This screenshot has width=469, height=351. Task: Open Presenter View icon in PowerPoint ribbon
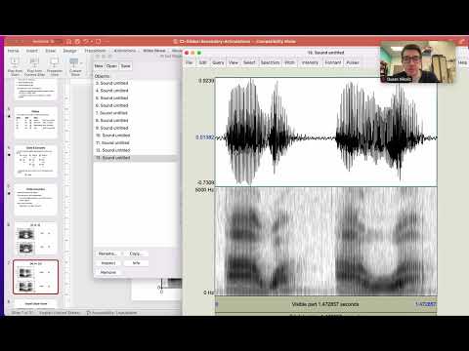point(55,61)
